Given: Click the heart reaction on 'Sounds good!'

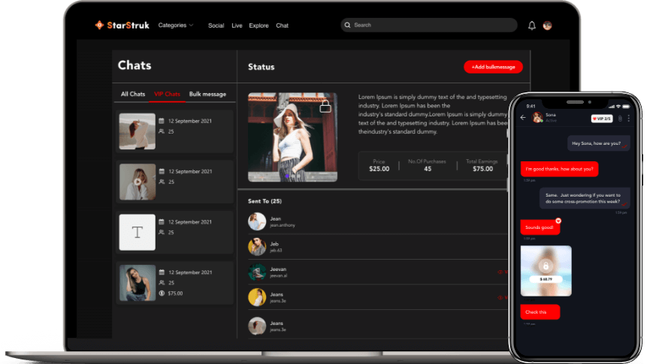Looking at the screenshot, I should click(x=558, y=221).
